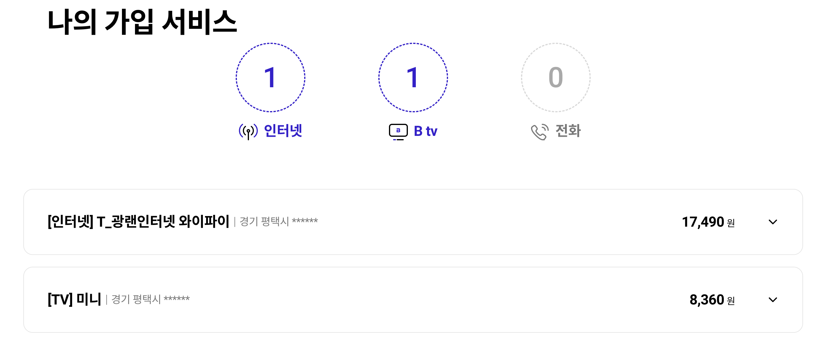Click the [TV] 미니 title text
The image size is (824, 359).
(x=74, y=299)
